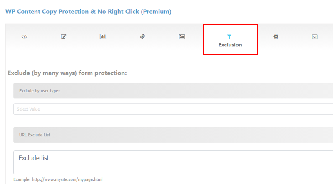Image resolution: width=333 pixels, height=184 pixels.
Task: Click the Select Value placeholder text
Action: click(x=28, y=109)
